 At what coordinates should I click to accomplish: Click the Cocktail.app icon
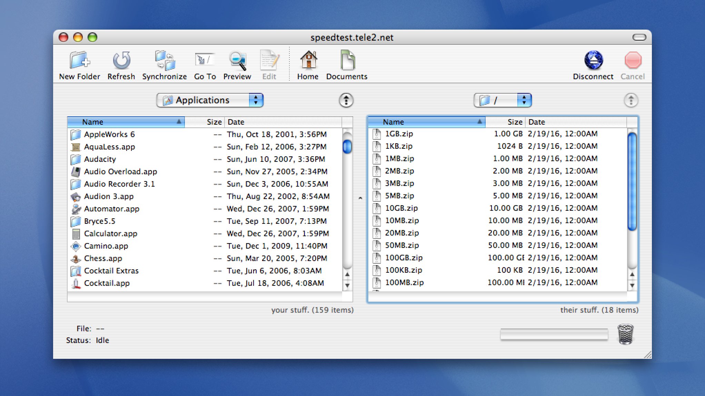coord(76,283)
